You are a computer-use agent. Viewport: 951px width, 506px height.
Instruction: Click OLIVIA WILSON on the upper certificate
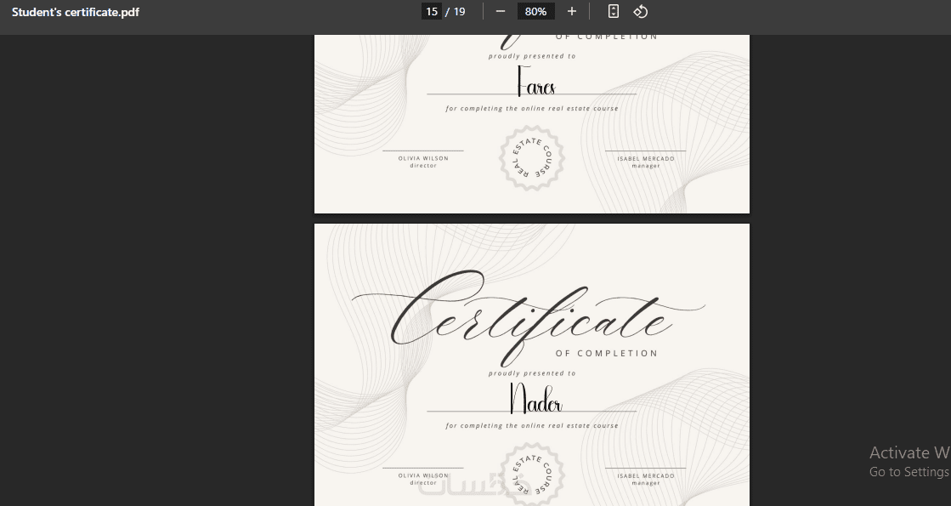click(423, 158)
